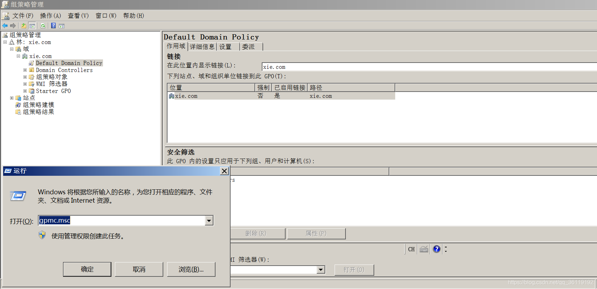Select the xie.com row in links table
597x289 pixels.
tap(281, 96)
